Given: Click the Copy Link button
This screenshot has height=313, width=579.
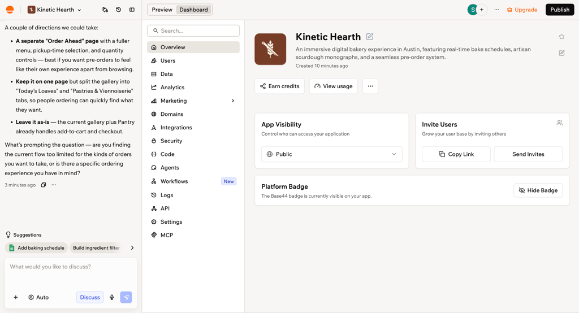Looking at the screenshot, I should [x=456, y=154].
